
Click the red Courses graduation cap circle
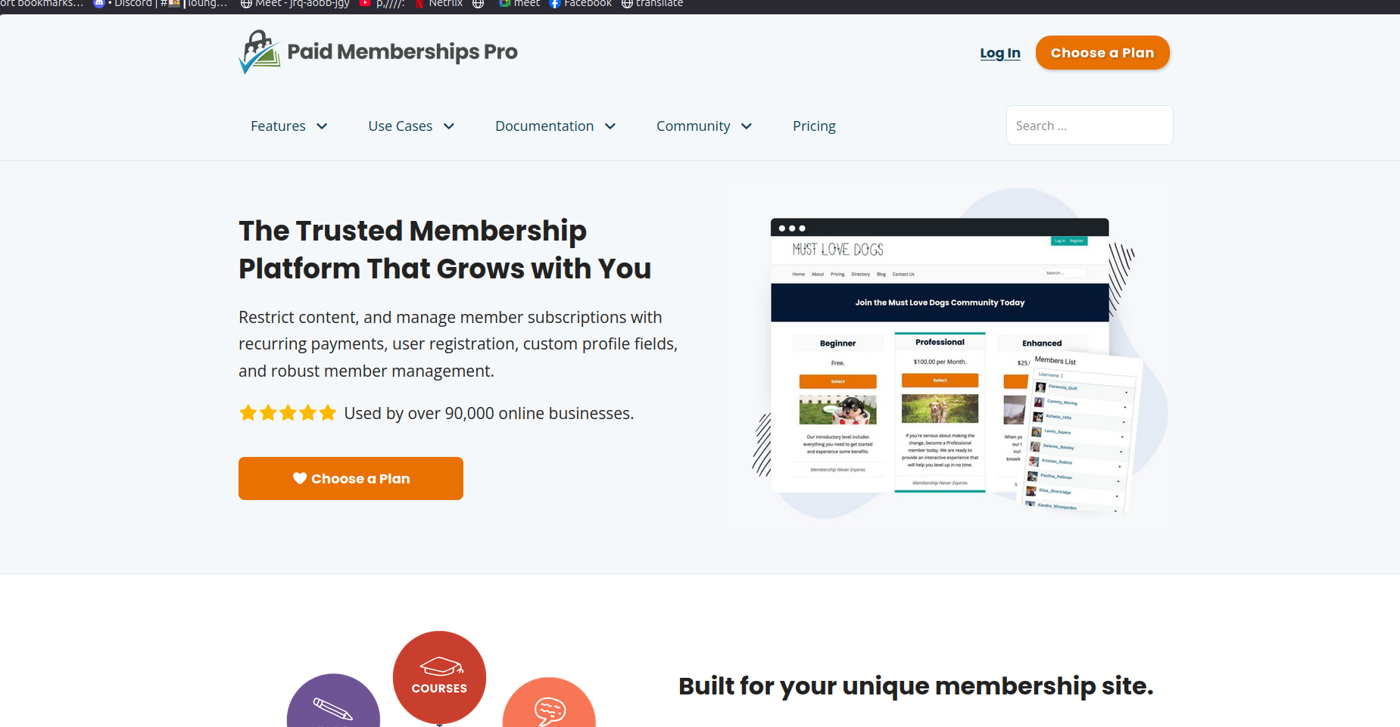(x=439, y=677)
